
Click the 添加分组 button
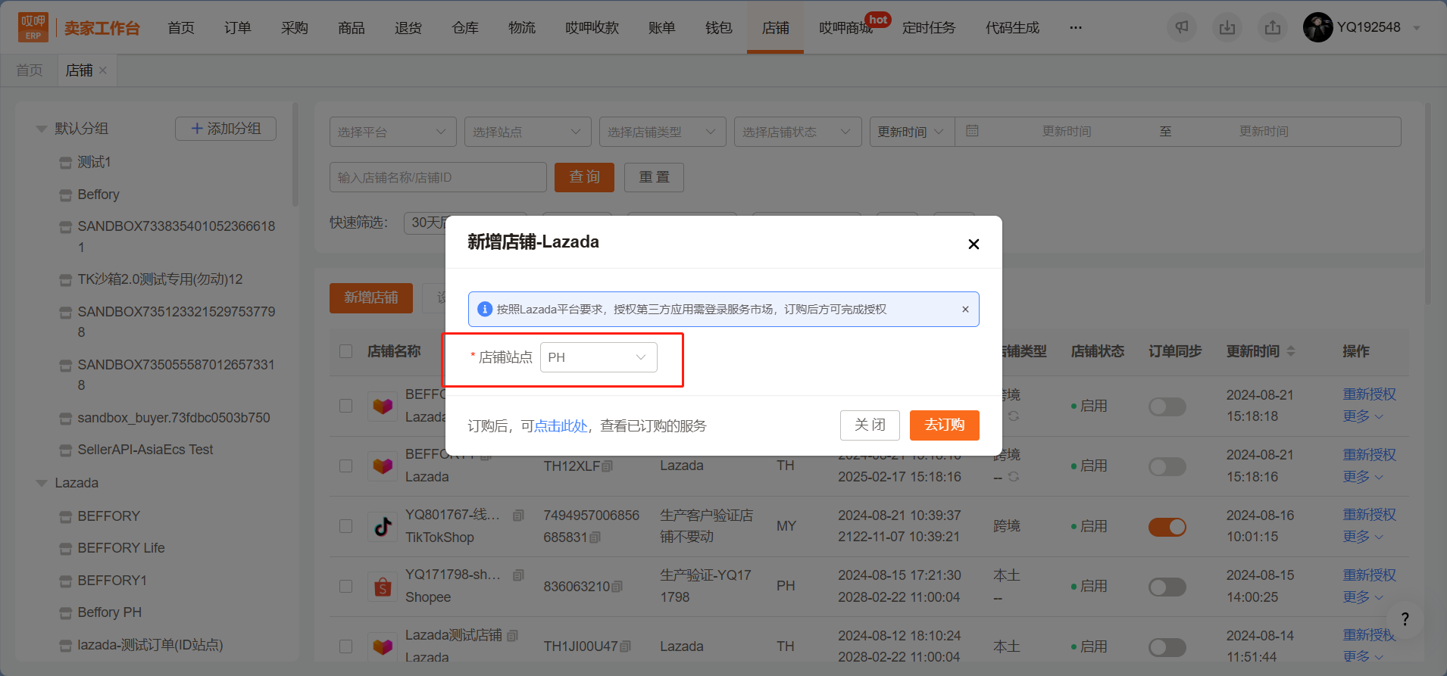(226, 129)
